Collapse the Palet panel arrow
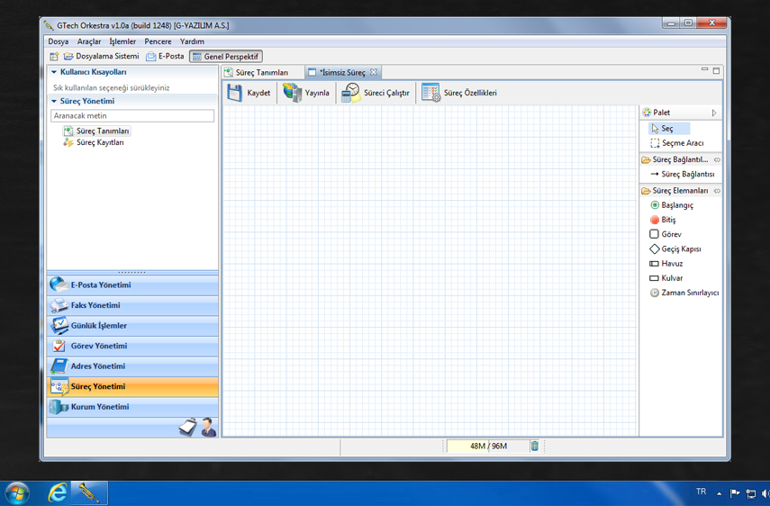The height and width of the screenshot is (506, 770). click(x=714, y=113)
